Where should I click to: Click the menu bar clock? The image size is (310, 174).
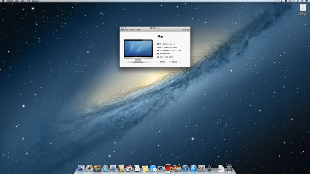[294, 1]
